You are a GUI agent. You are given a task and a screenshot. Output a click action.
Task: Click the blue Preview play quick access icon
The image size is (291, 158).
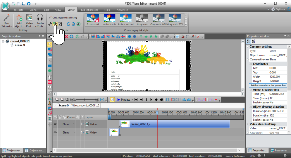29,3
